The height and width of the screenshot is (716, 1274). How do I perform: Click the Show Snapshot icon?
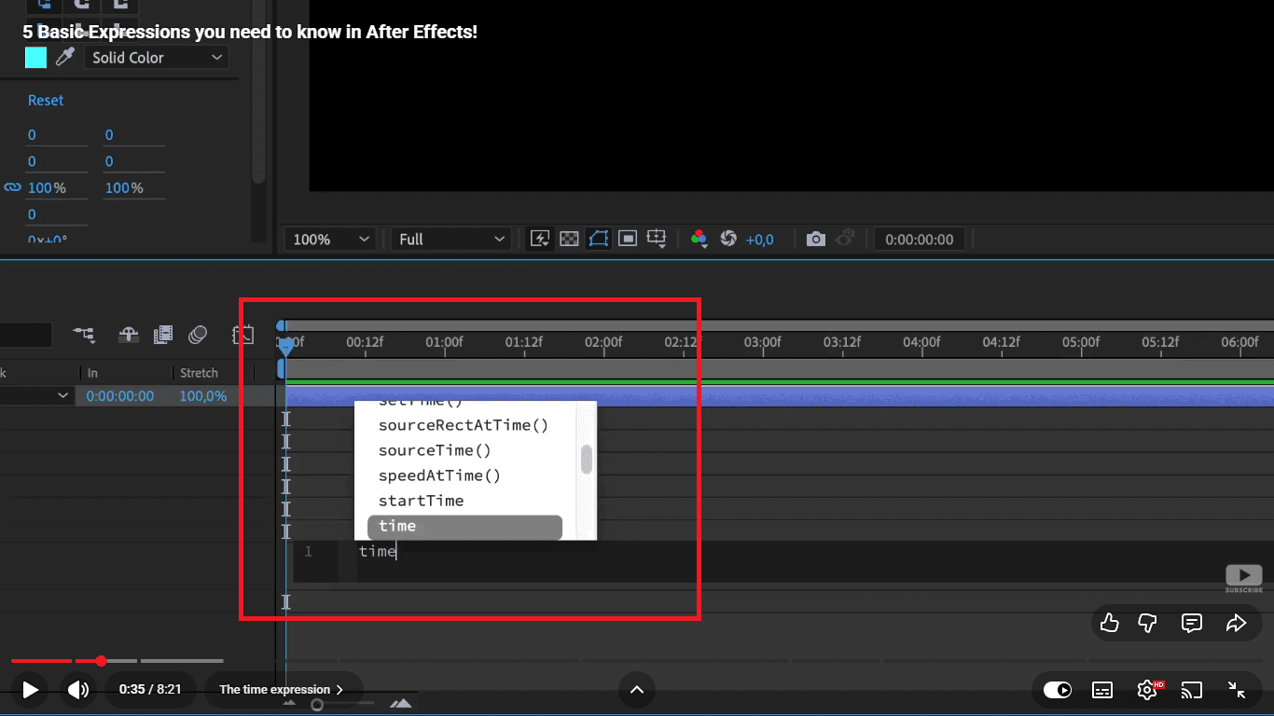(x=845, y=239)
